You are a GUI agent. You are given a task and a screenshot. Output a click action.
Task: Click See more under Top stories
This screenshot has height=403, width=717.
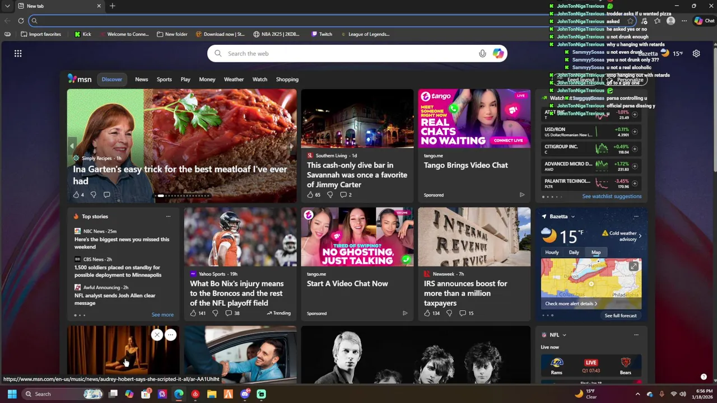point(162,315)
